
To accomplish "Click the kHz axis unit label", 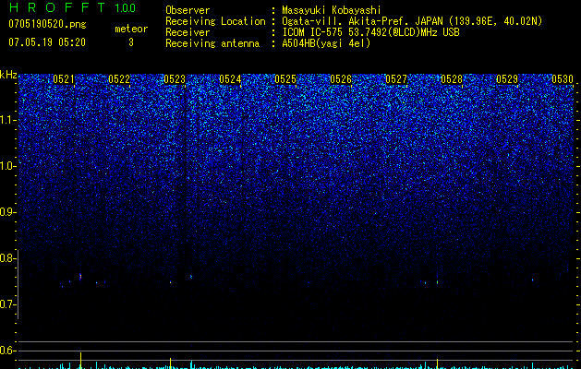I will click(8, 75).
